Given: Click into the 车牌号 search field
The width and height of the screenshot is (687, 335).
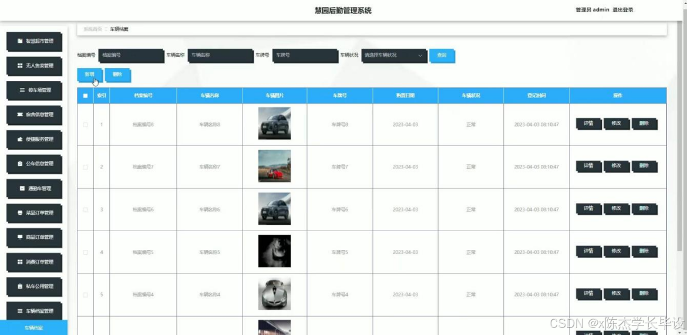Looking at the screenshot, I should (x=305, y=56).
